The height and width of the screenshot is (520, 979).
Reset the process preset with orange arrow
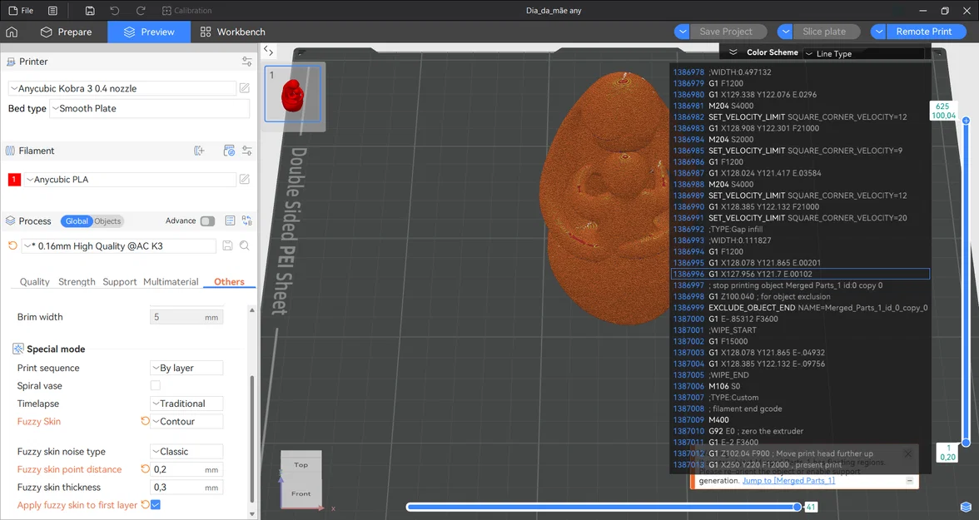(12, 246)
